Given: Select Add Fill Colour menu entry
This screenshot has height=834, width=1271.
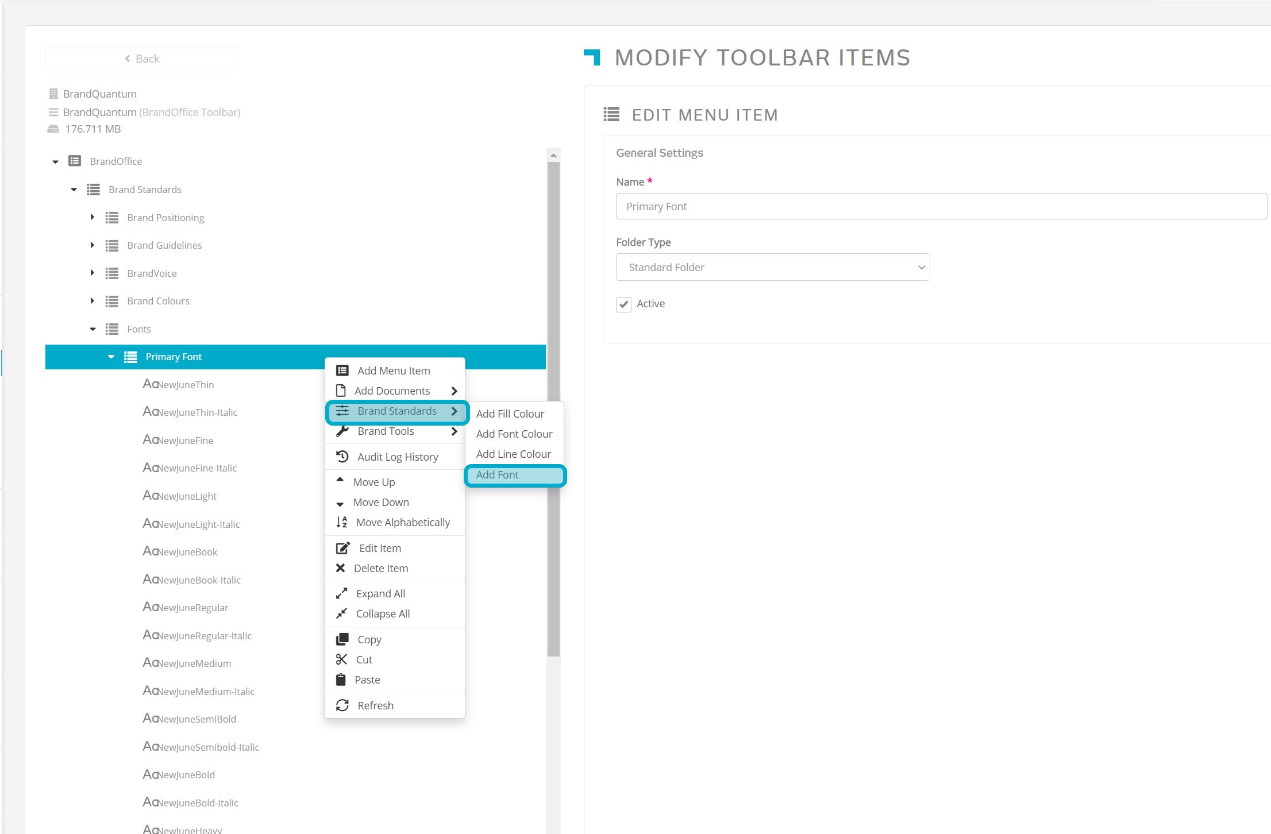Looking at the screenshot, I should [x=510, y=414].
